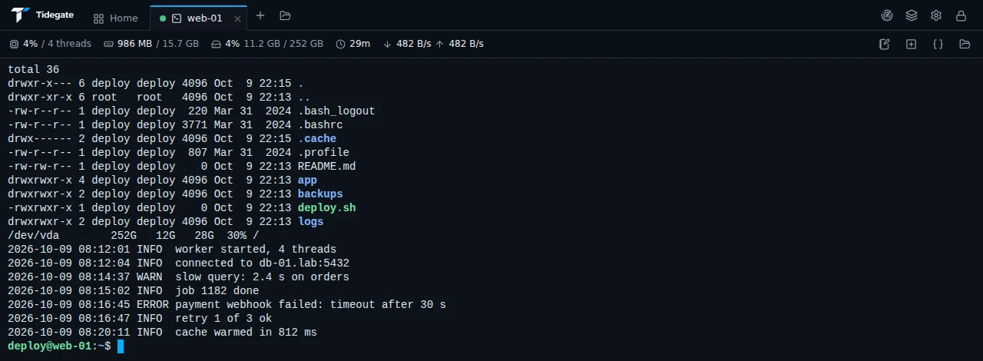Click 'connected to db-01.lab:5432' log line

click(178, 263)
